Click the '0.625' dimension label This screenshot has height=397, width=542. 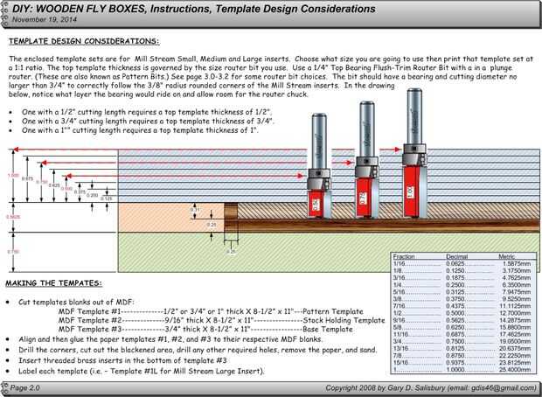pos(53,185)
